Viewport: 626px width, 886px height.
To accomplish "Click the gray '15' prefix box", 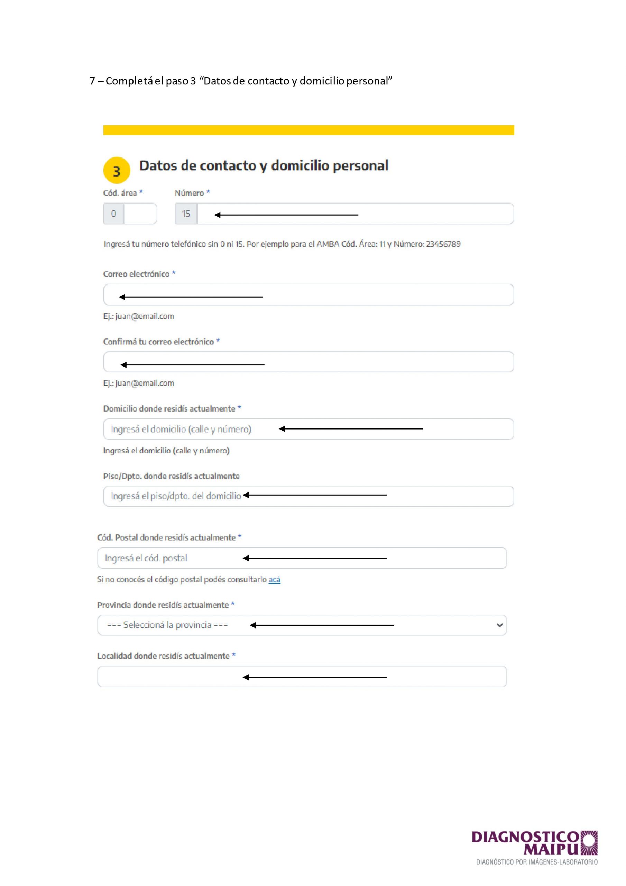I will click(x=186, y=214).
